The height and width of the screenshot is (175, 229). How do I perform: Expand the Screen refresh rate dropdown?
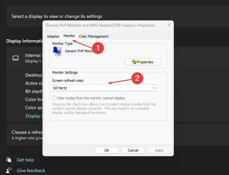tap(105, 88)
